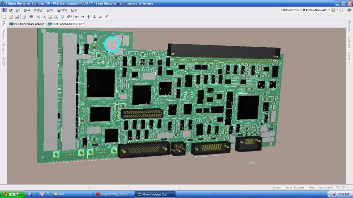Open the Libraries panel on the right edge

tap(349, 55)
